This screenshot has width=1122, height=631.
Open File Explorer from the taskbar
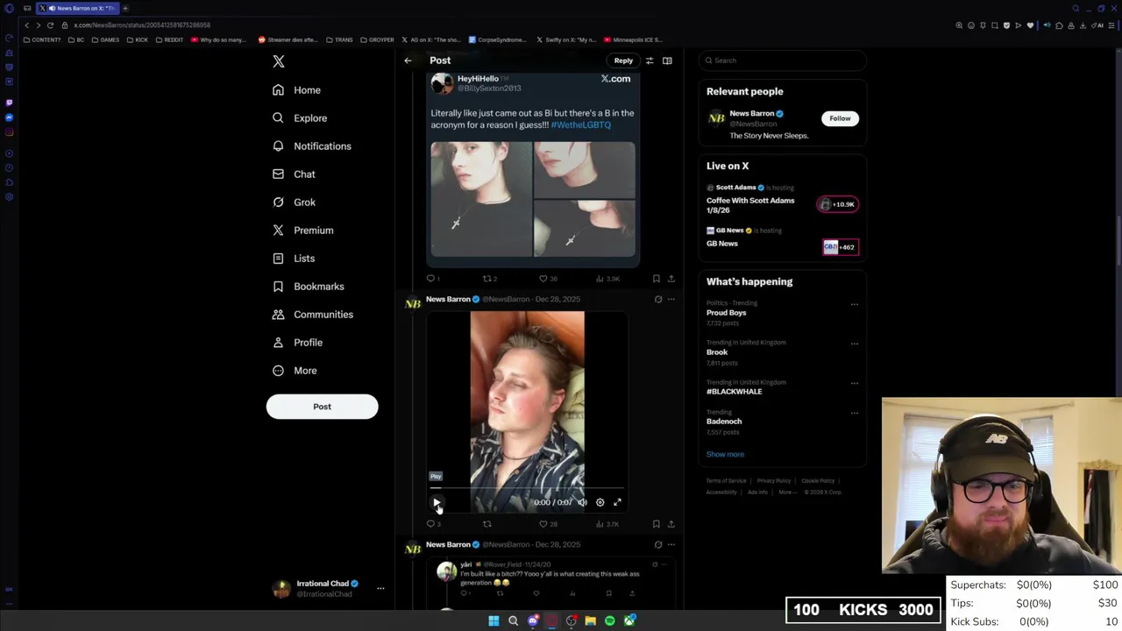click(x=591, y=620)
